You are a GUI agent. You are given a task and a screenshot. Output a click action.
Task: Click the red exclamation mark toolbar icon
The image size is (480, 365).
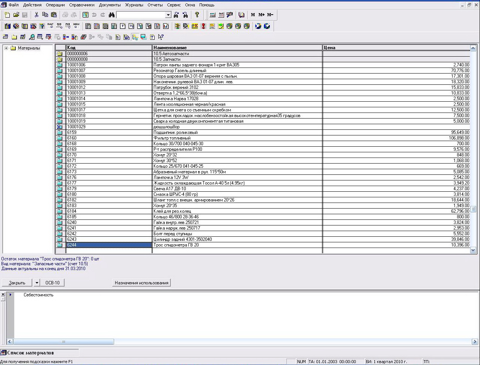[x=203, y=26]
